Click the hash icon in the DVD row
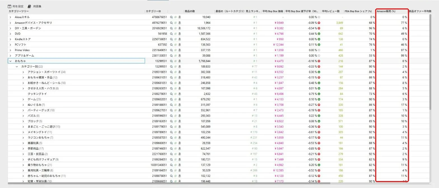Screen dimensions: 439x188 pyautogui.click(x=176, y=33)
